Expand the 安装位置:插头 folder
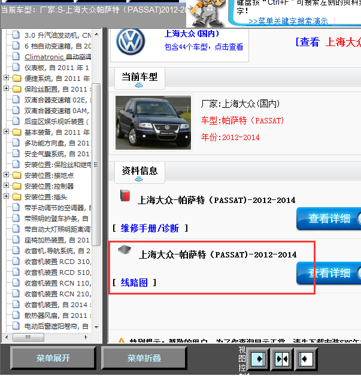The height and width of the screenshot is (376, 361). 6,196
